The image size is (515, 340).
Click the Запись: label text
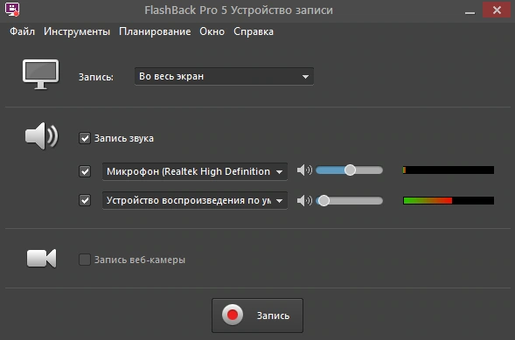(x=95, y=77)
